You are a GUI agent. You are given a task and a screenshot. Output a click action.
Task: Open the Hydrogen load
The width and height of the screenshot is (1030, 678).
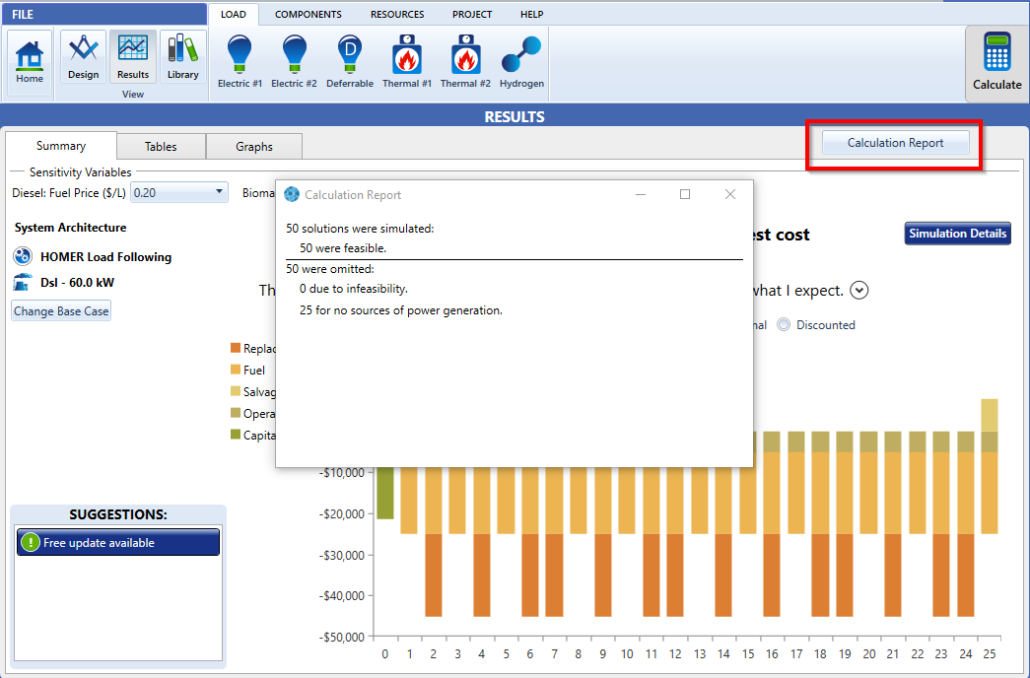pyautogui.click(x=521, y=61)
